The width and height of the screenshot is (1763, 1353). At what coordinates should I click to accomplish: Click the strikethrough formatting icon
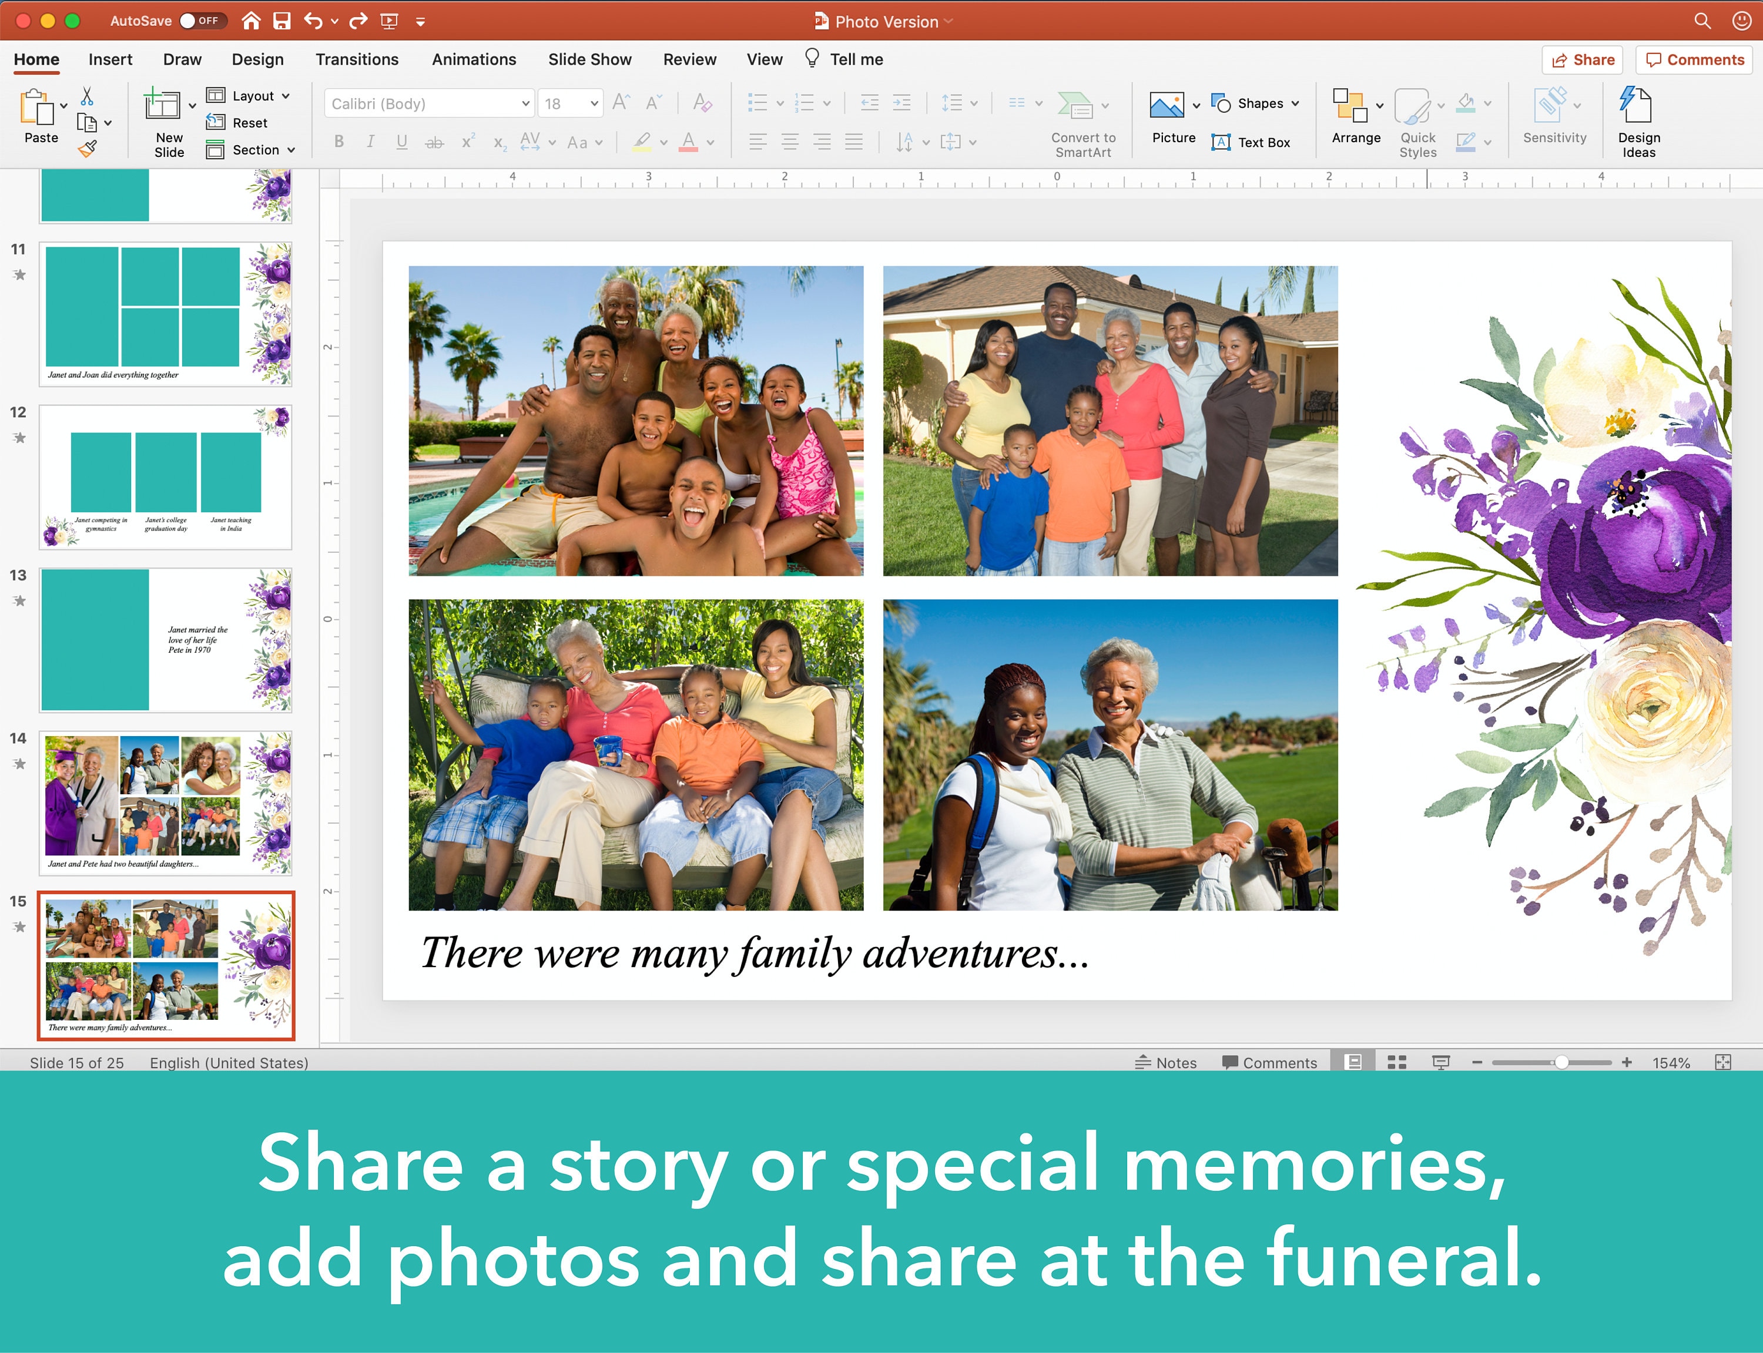(x=435, y=142)
